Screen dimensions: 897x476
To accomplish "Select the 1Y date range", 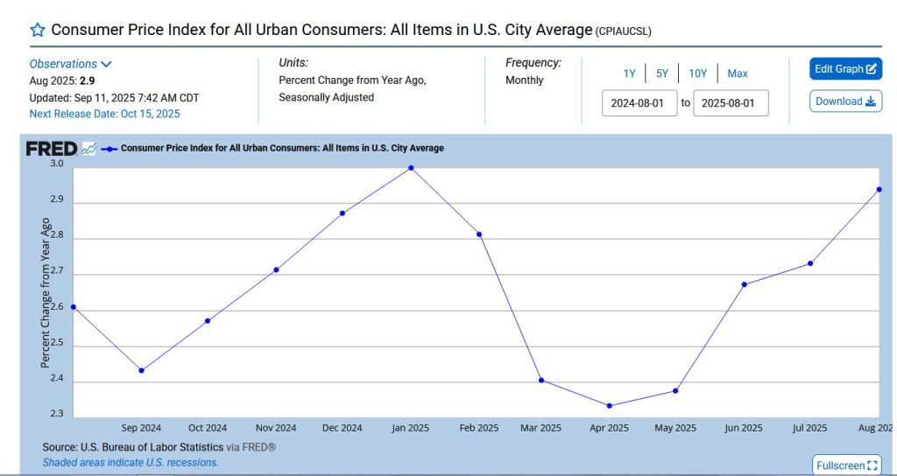I will [x=629, y=73].
